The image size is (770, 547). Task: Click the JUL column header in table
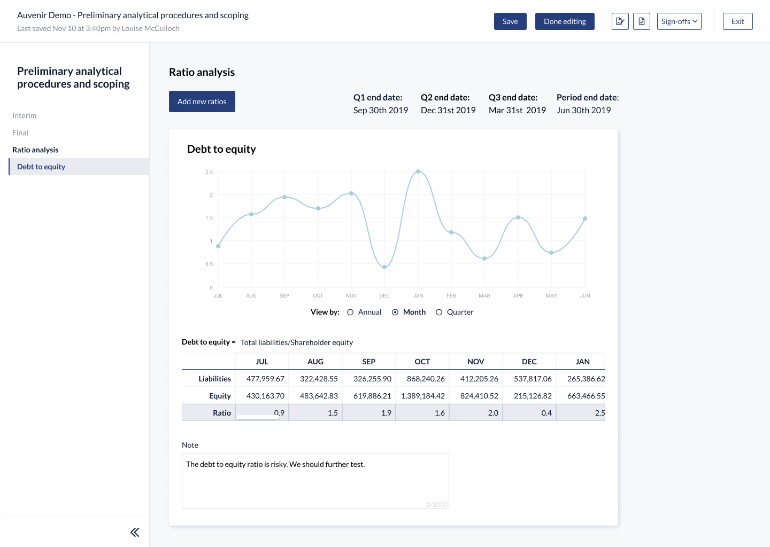pos(262,362)
